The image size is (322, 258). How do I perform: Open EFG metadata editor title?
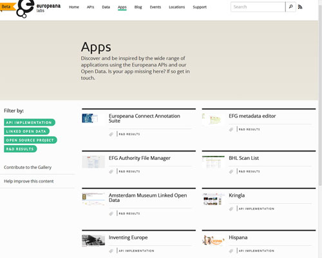252,116
